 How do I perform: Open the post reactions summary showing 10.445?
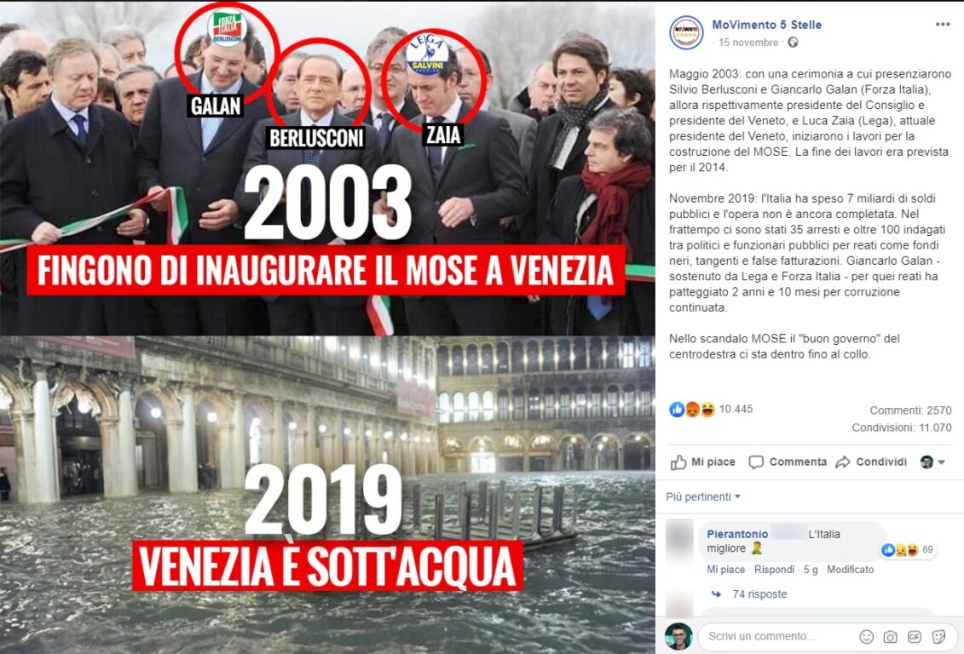pyautogui.click(x=712, y=409)
